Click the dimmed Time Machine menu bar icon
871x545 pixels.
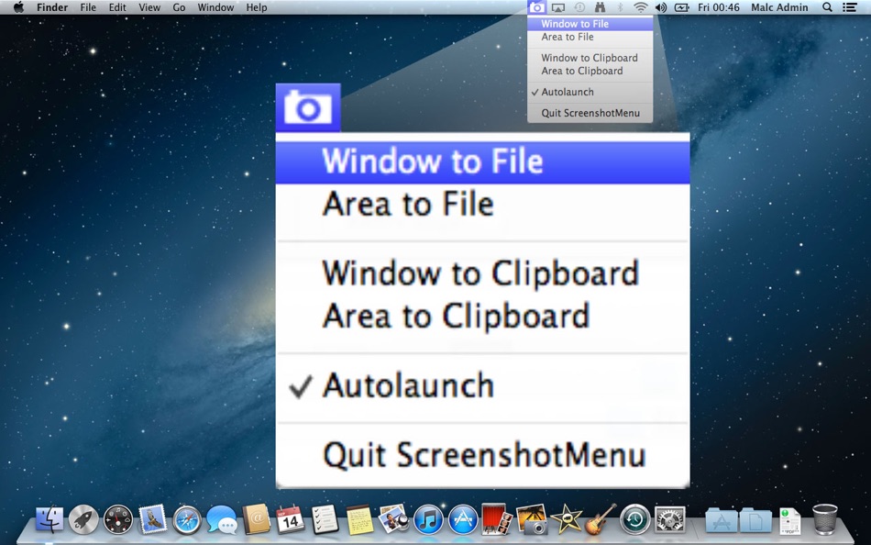pyautogui.click(x=579, y=7)
